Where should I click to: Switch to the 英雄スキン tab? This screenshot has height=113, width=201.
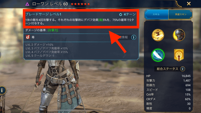(180, 14)
